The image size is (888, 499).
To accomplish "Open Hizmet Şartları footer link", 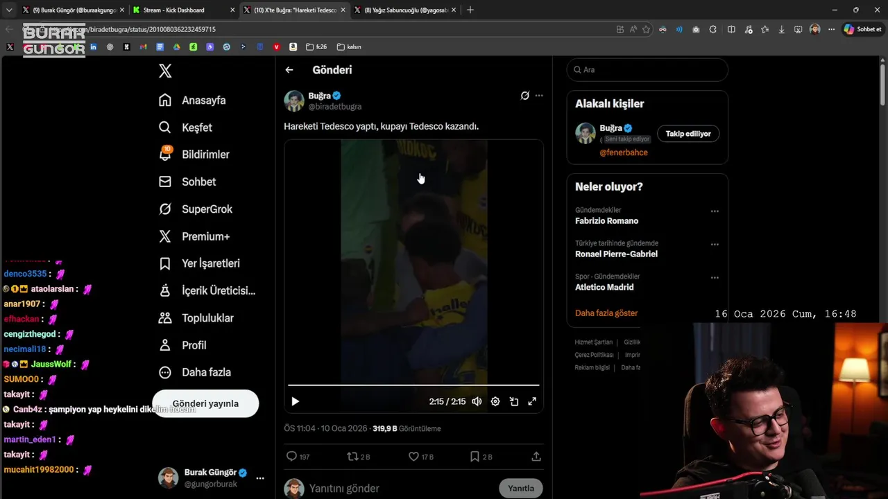I will coord(594,342).
